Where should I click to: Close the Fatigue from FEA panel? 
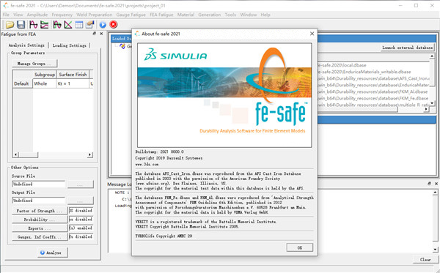101,34
